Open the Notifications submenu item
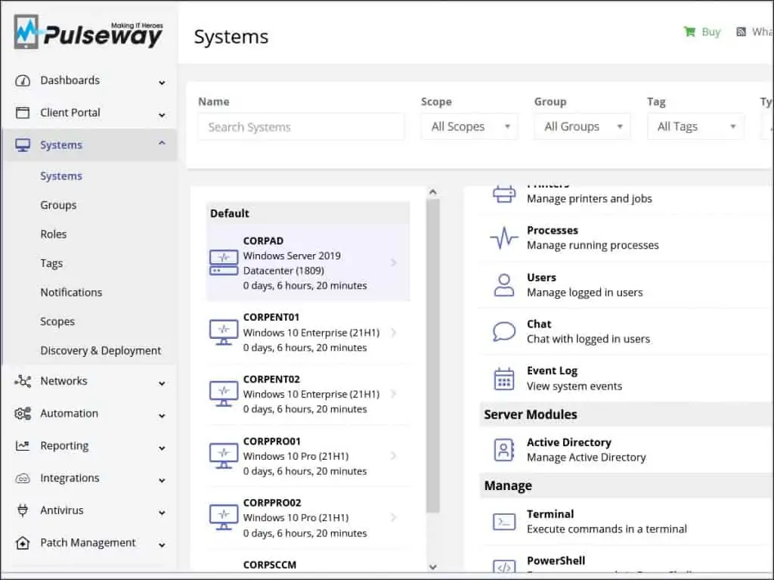Screen dimensions: 774x580 coord(71,293)
